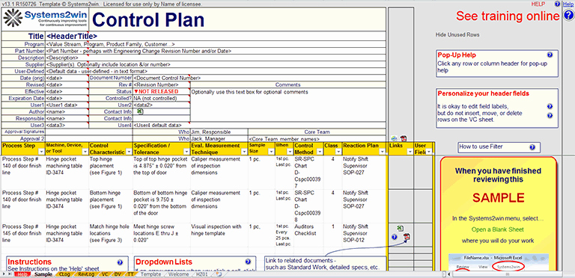Screen dimensions: 575x278
Task: Switch to the Welcome sheet tab
Action: pyautogui.click(x=179, y=274)
